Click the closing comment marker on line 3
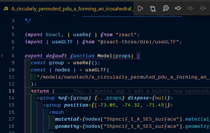 point(28,21)
